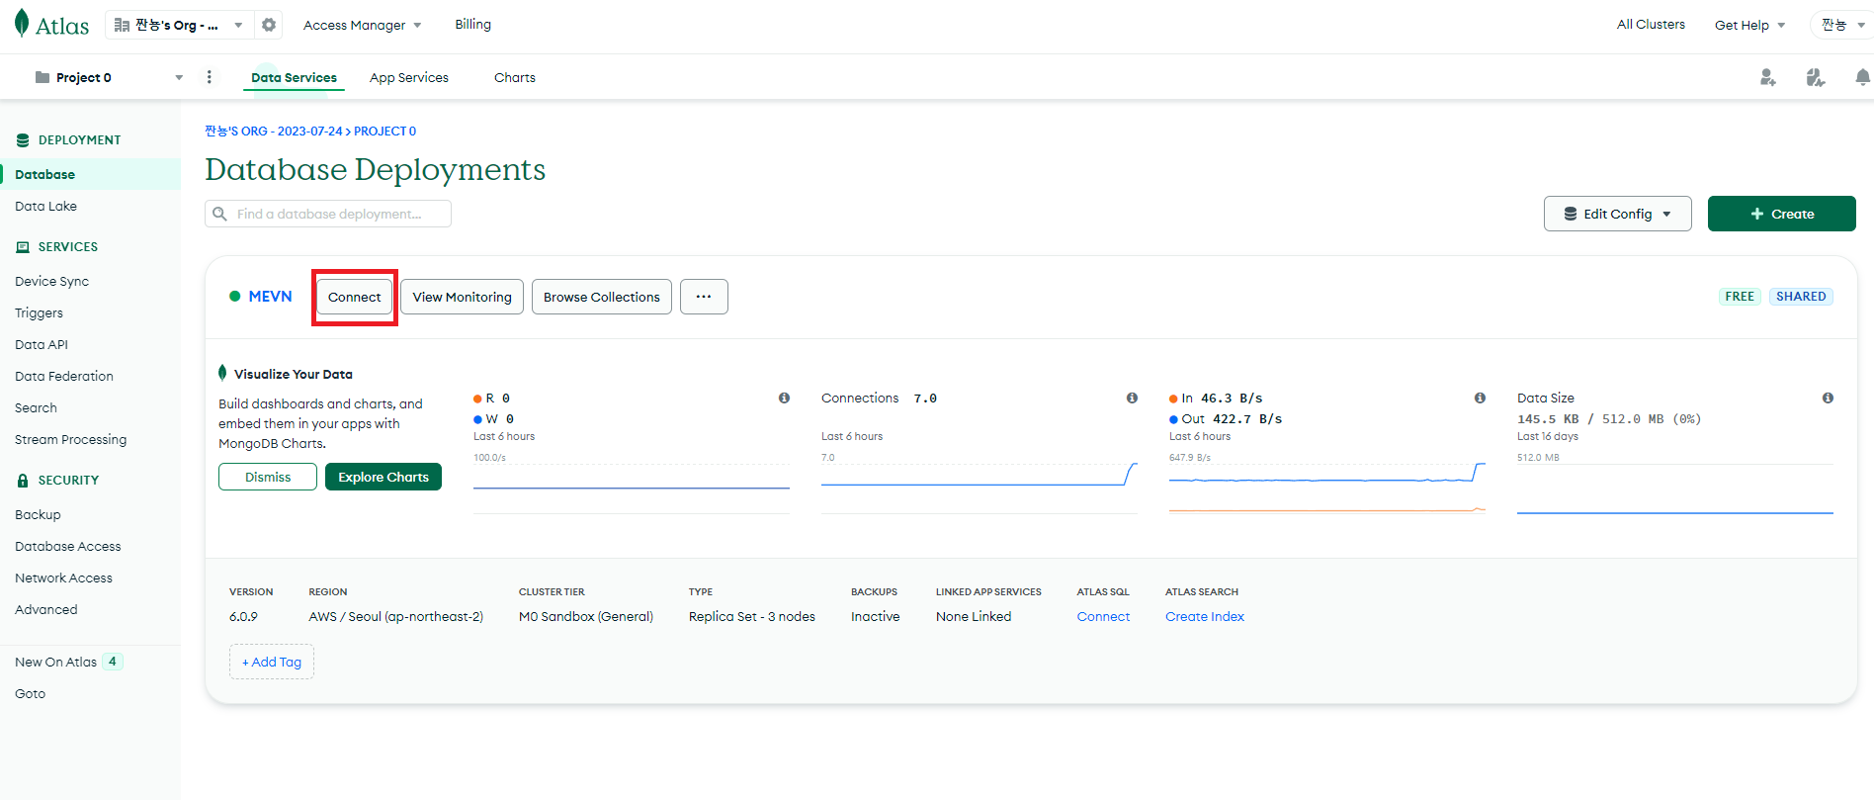Screen dimensions: 1874x800
Task: Click the Deployment section stack icon
Action: pos(23,140)
